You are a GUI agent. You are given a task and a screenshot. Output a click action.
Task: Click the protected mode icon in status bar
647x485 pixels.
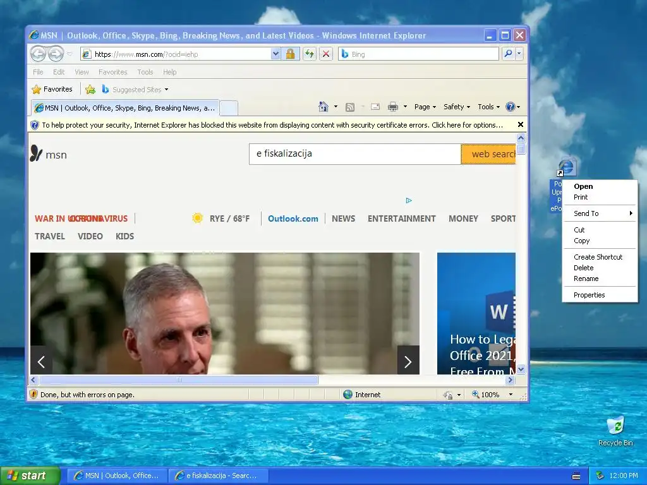tap(448, 395)
